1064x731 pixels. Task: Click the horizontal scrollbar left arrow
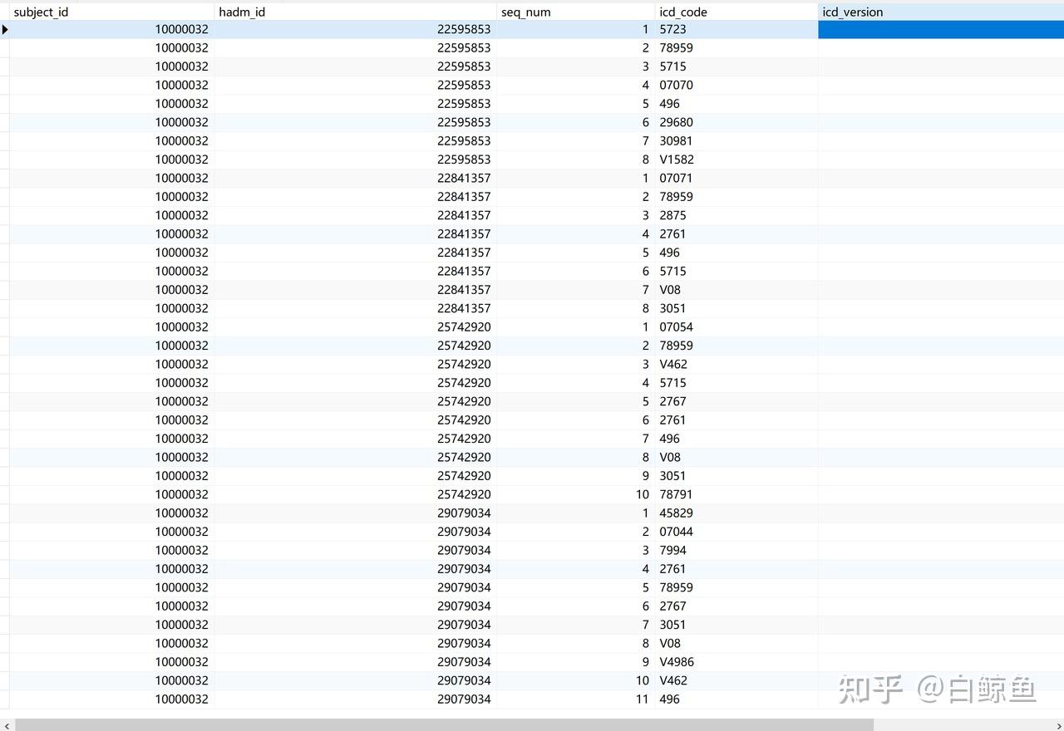click(x=7, y=725)
